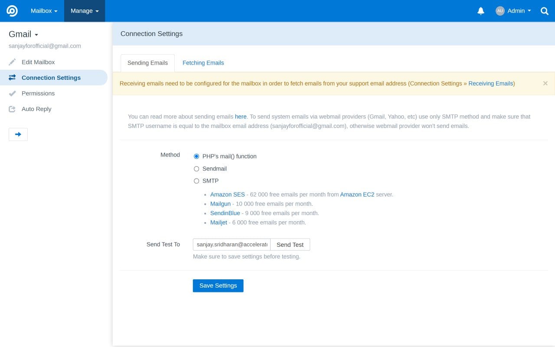The height and width of the screenshot is (347, 555).
Task: Expand the Manage dropdown
Action: click(x=84, y=11)
